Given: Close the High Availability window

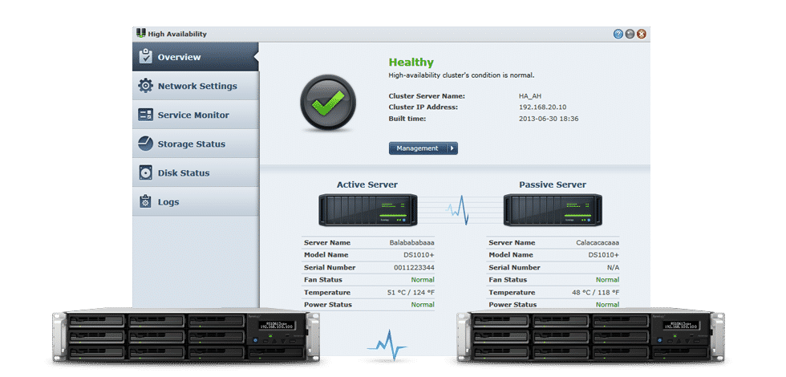Looking at the screenshot, I should click(x=641, y=34).
